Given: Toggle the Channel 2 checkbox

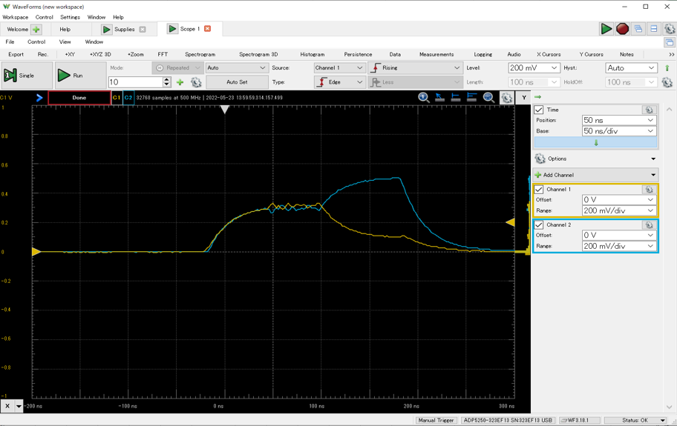Looking at the screenshot, I should [x=540, y=225].
